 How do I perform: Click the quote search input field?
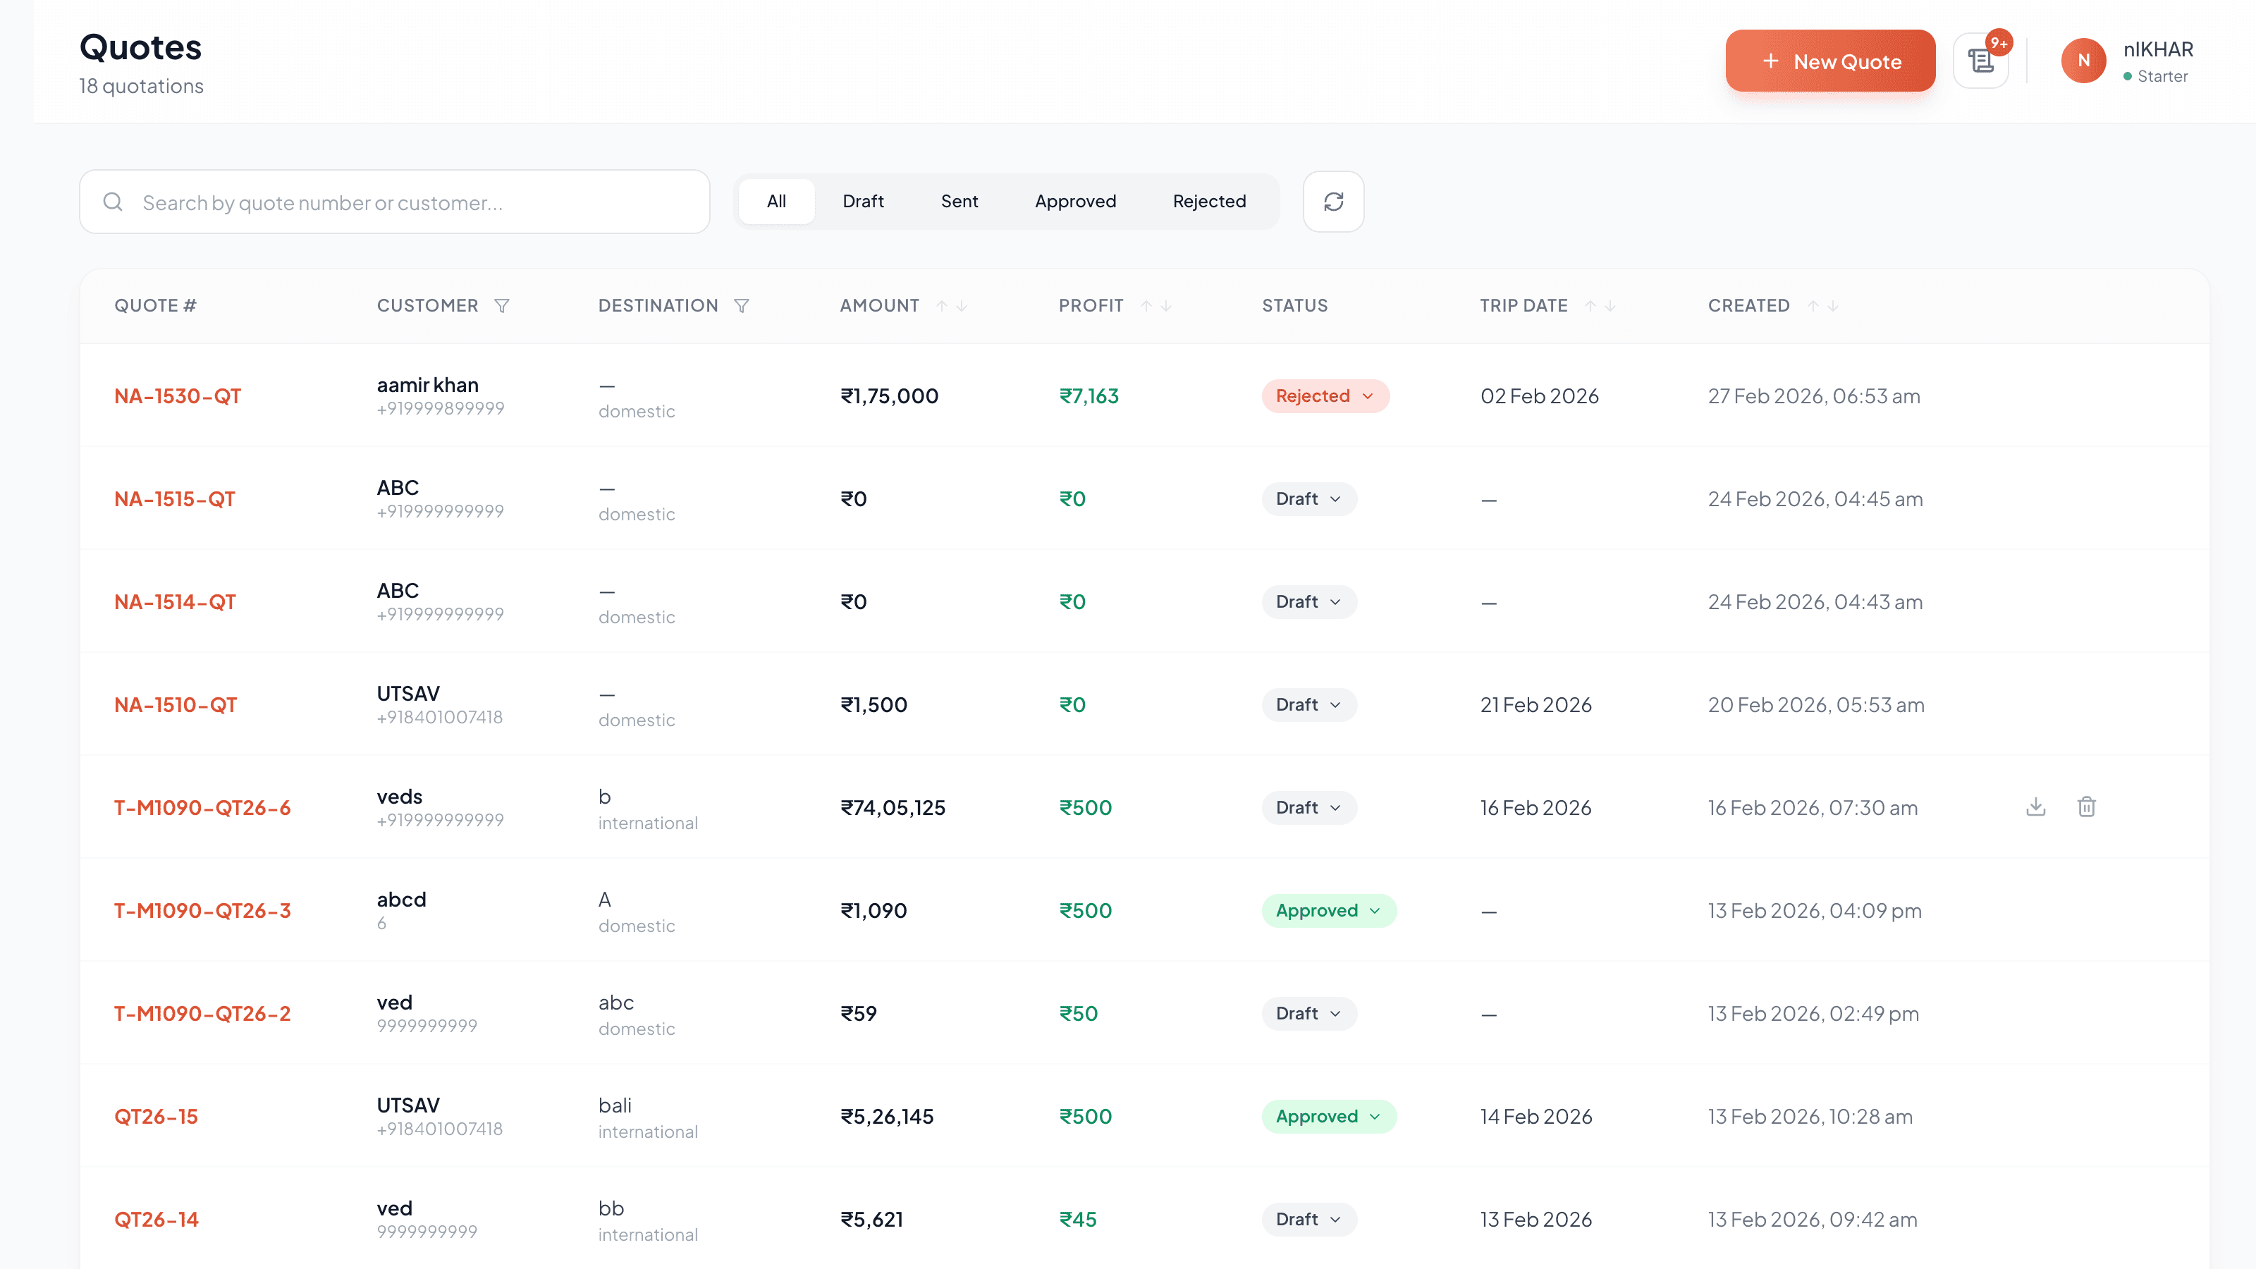tap(394, 202)
